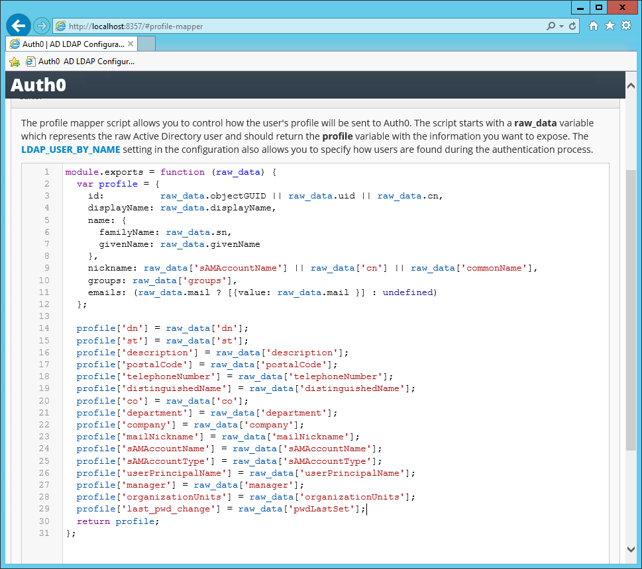This screenshot has height=569, width=642.
Task: Click 'undefined' on the emails line
Action: coord(407,292)
